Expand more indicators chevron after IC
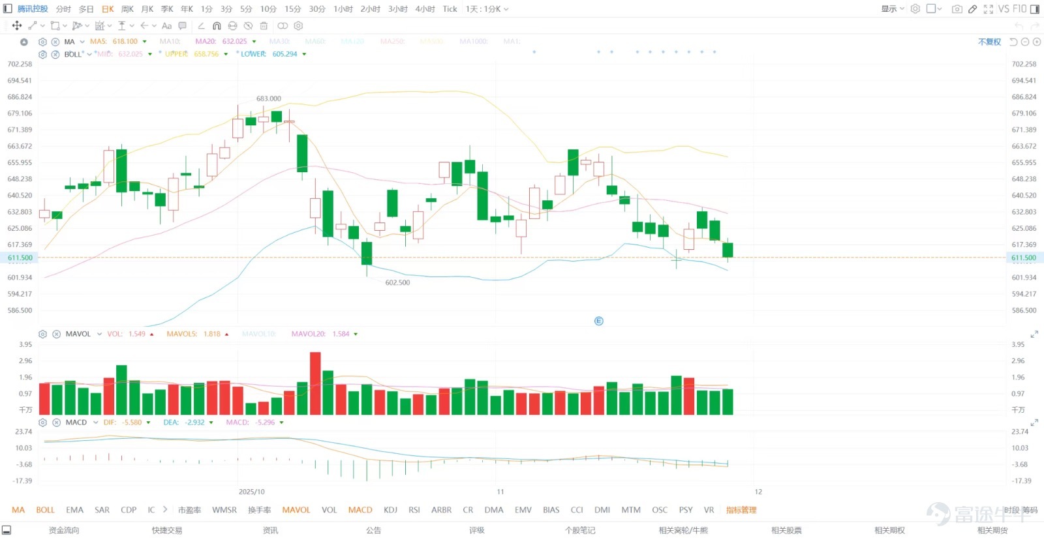1044x538 pixels. tap(165, 510)
